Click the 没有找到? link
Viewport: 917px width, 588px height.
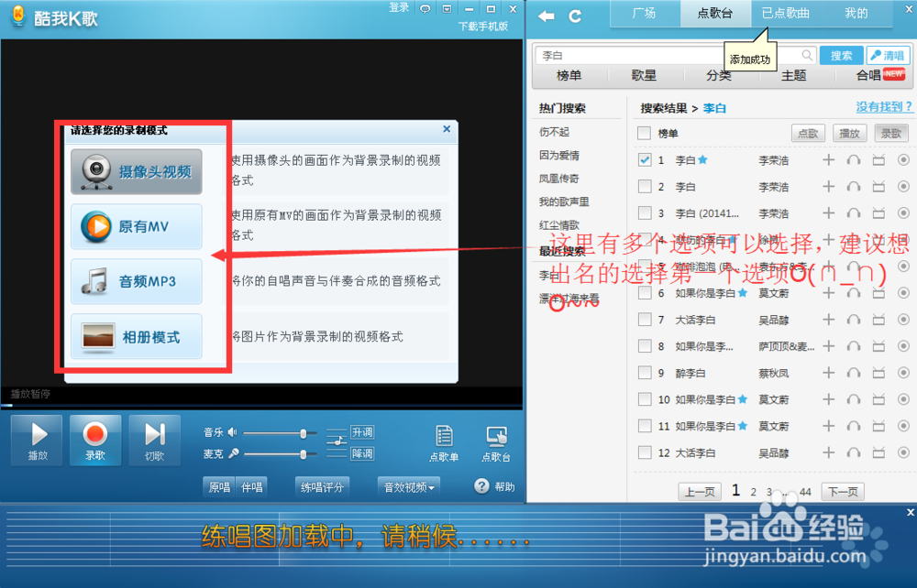(884, 107)
